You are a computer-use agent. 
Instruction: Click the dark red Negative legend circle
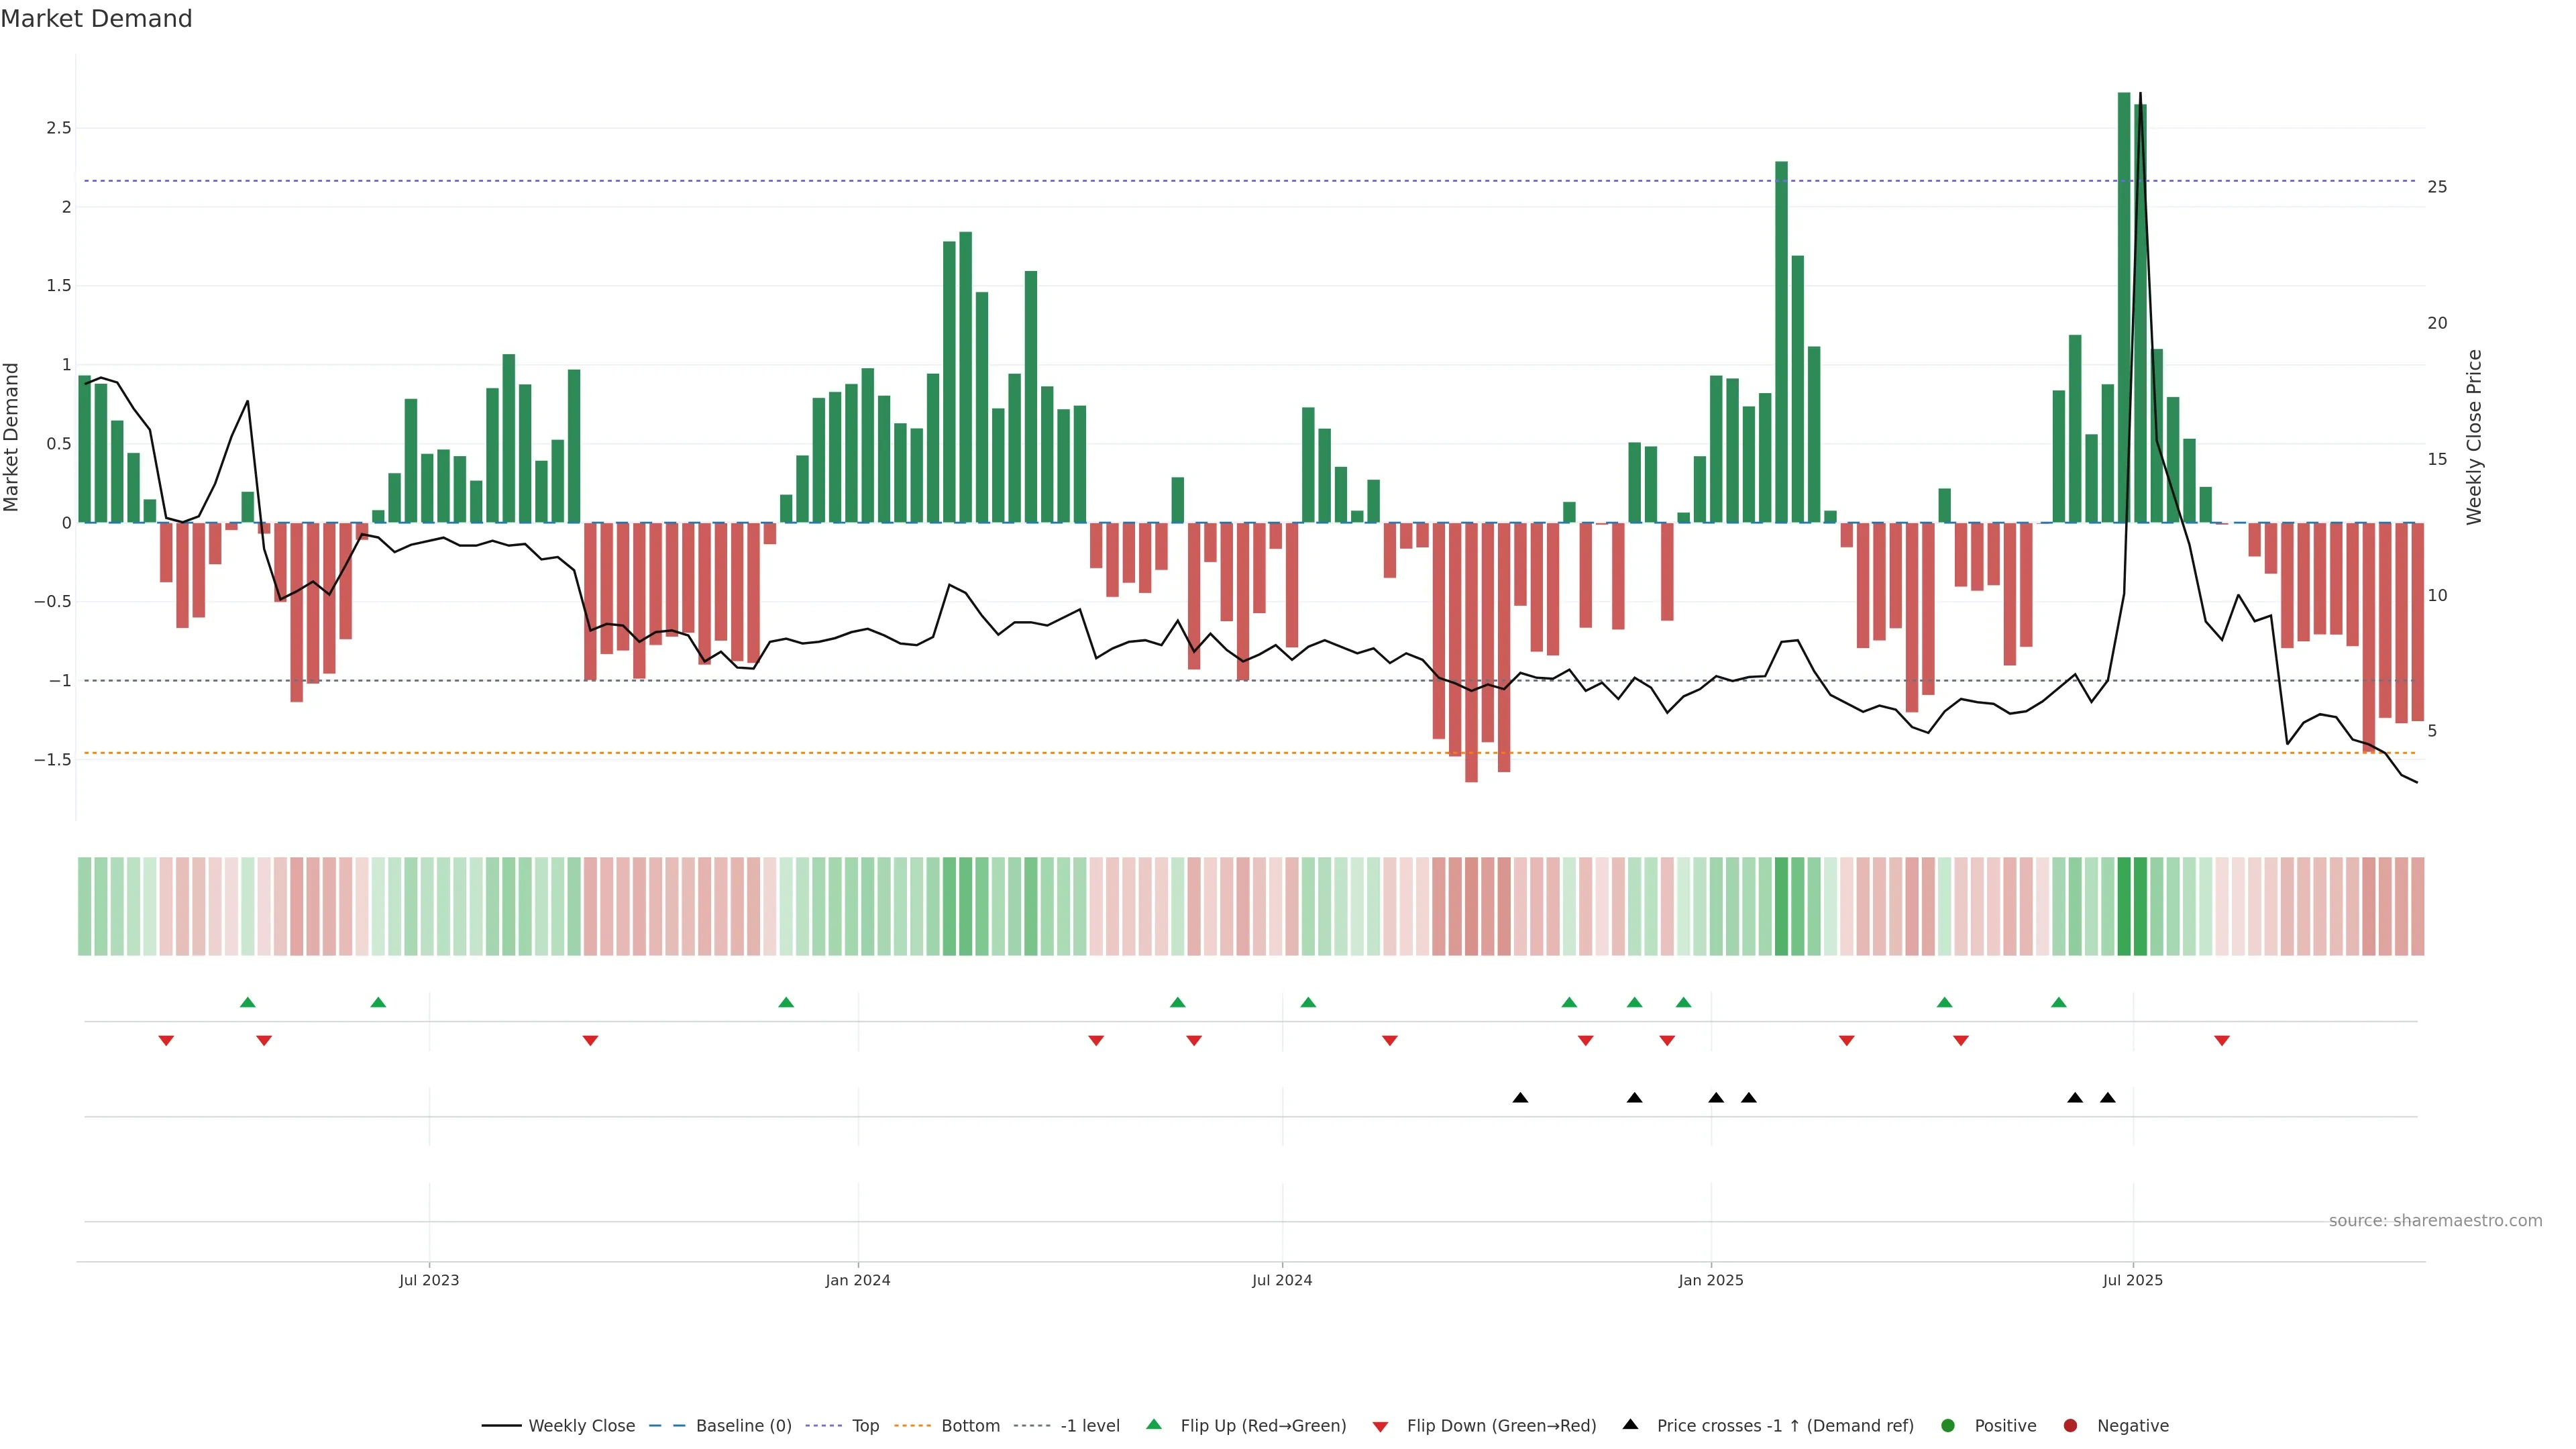[x=2070, y=1426]
